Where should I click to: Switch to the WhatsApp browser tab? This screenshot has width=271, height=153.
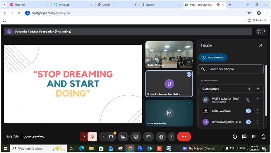coord(64,5)
